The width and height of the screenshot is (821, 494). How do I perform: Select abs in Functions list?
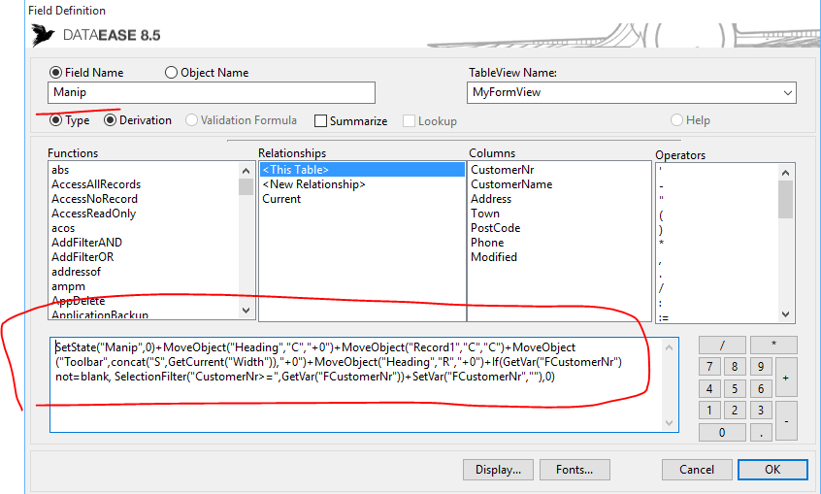(x=60, y=170)
